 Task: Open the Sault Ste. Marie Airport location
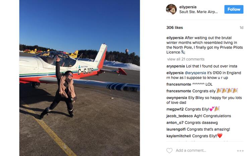point(198,12)
